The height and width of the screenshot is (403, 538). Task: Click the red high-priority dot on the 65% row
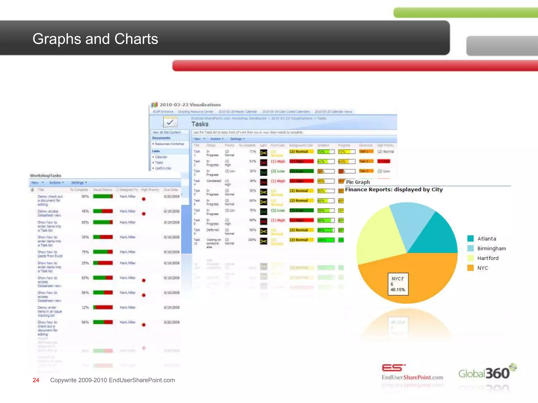pos(144,280)
